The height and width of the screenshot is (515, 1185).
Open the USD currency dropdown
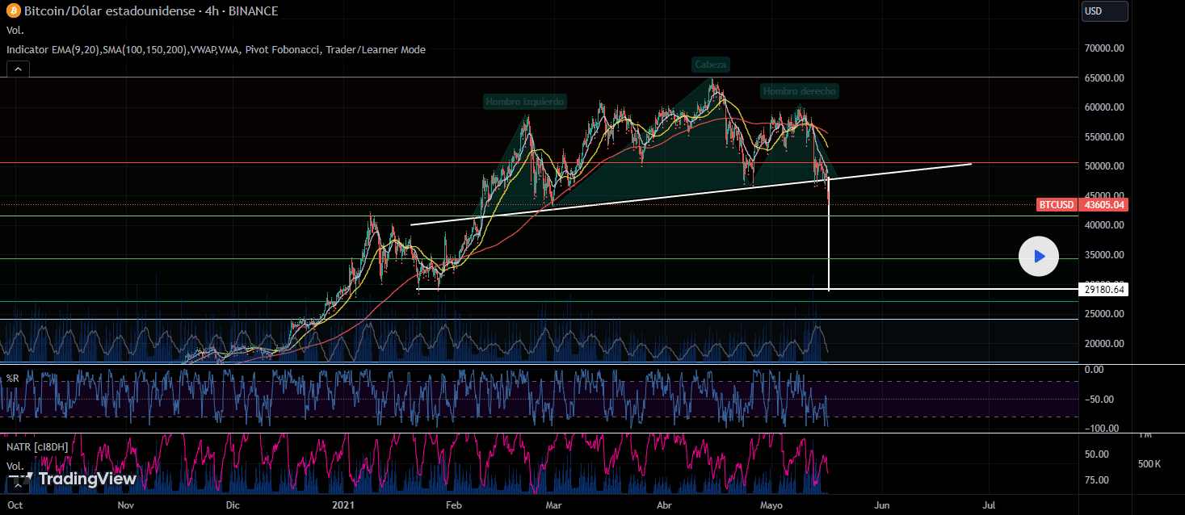1104,11
